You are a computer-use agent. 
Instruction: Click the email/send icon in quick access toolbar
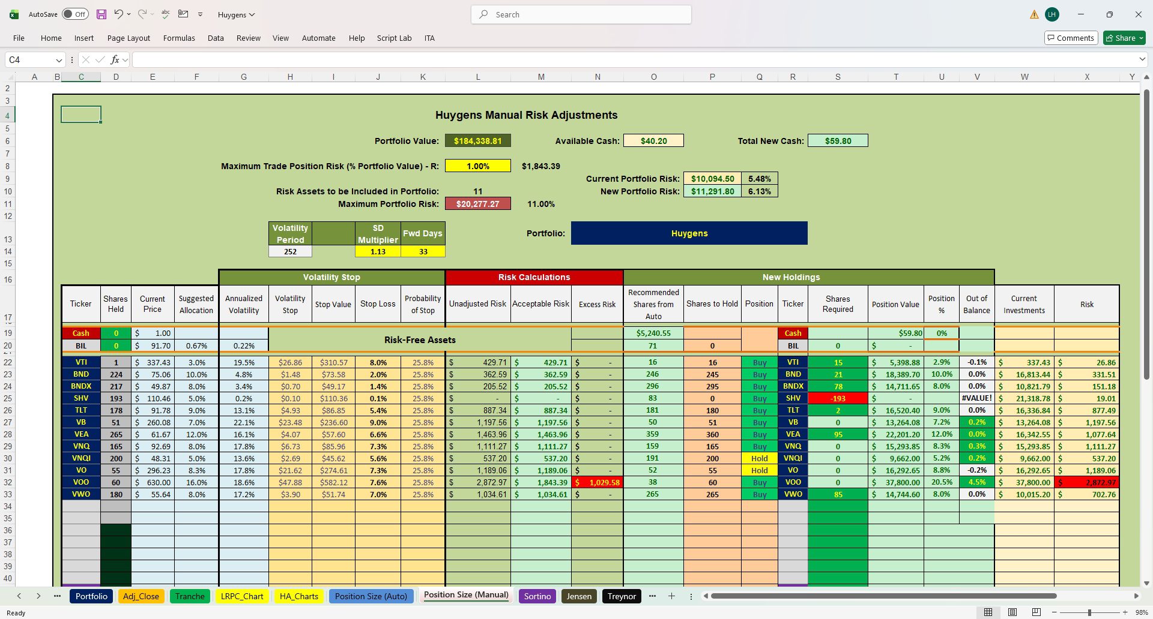click(x=184, y=14)
